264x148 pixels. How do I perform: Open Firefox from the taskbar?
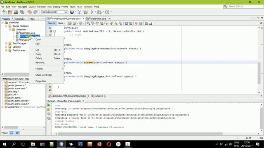(x=99, y=144)
